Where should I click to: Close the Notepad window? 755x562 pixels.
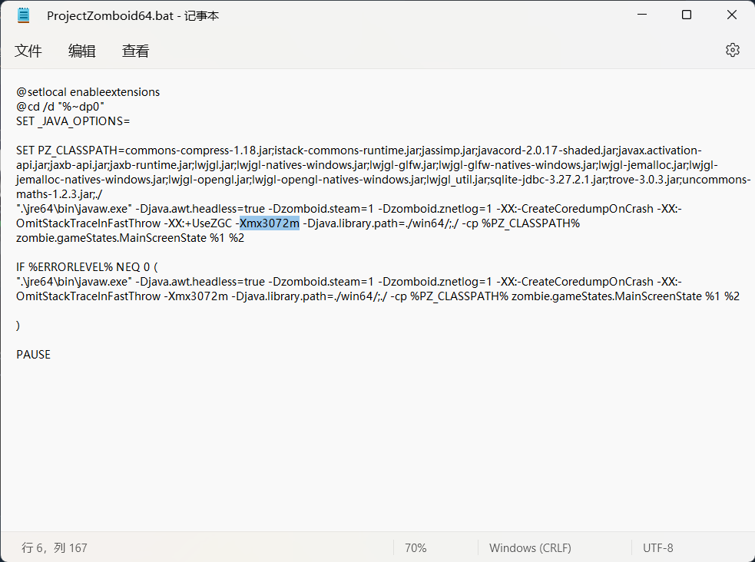point(732,15)
